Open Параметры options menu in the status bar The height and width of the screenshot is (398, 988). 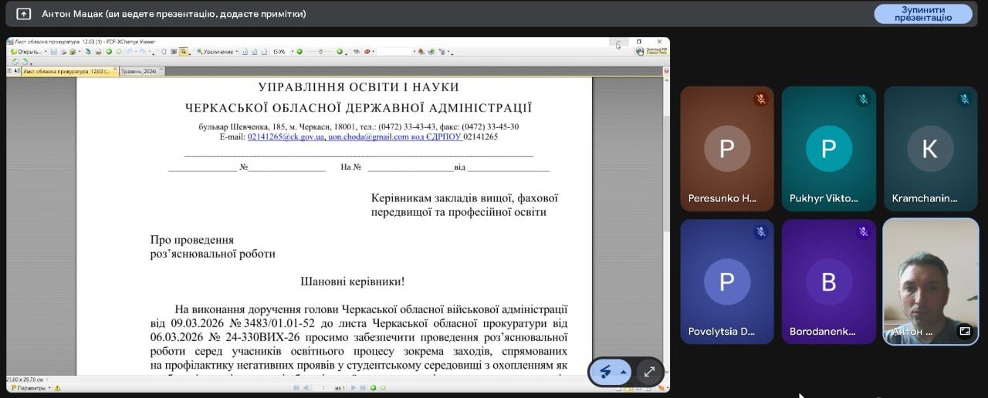coord(29,388)
